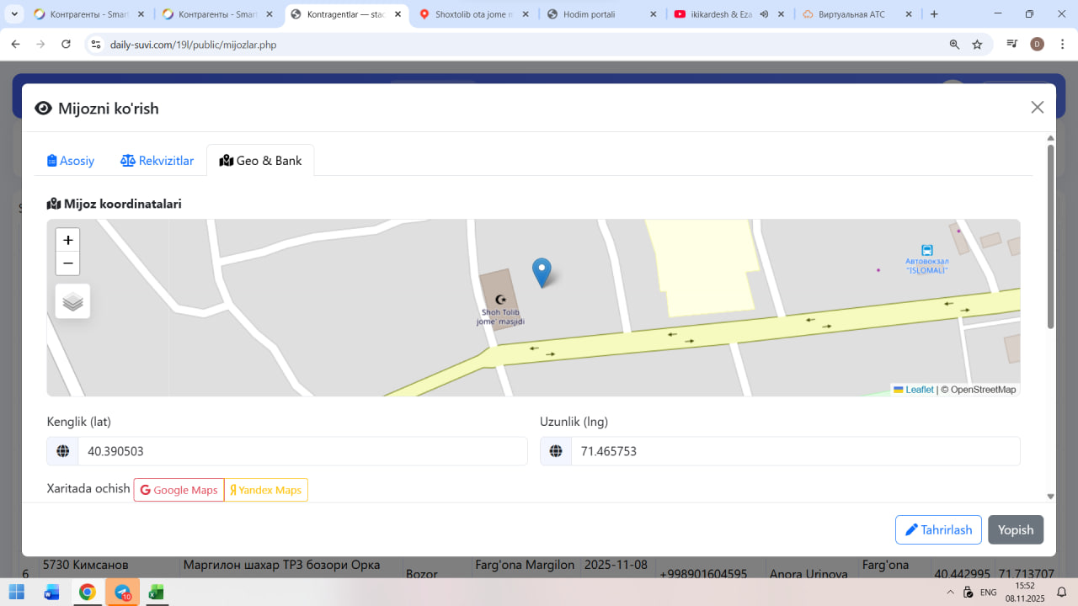Click the '+998901604595' phone cell
This screenshot has width=1078, height=606.
pos(703,574)
